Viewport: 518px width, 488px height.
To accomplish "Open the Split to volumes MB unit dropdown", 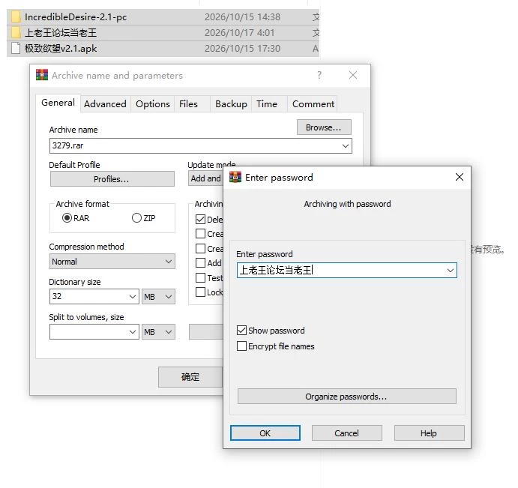I will pyautogui.click(x=158, y=332).
